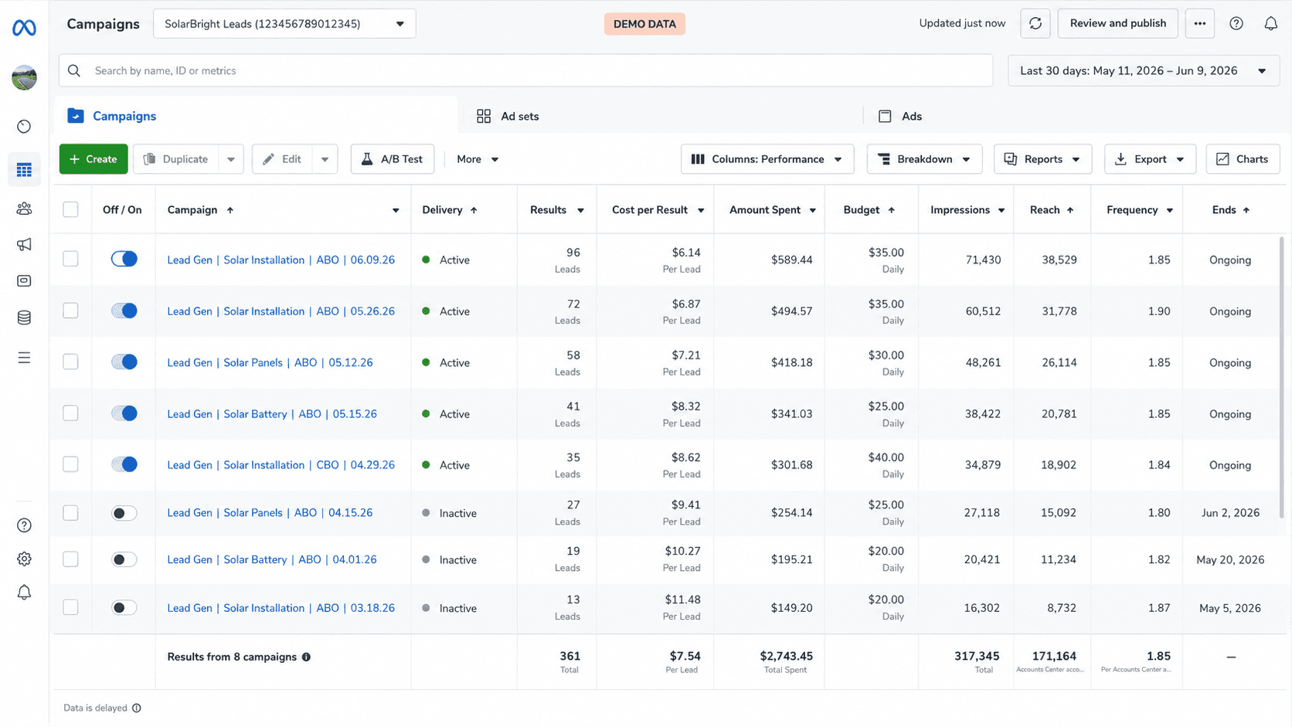Click the $35.00 Daily budget in 06.09.26 row
The image size is (1292, 727).
pyautogui.click(x=886, y=260)
